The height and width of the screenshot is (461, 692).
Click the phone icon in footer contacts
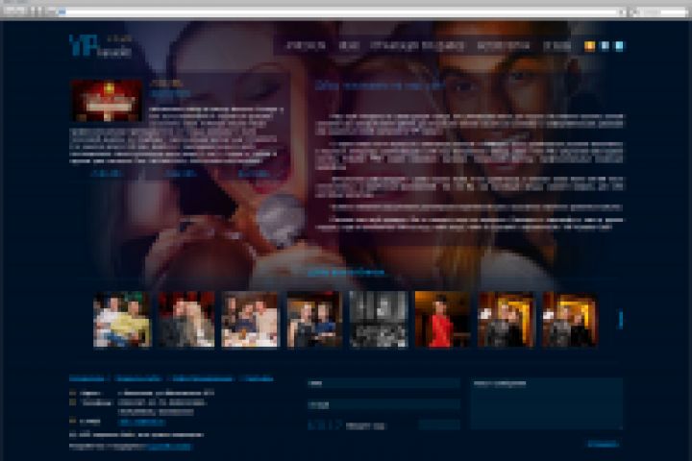[x=73, y=402]
